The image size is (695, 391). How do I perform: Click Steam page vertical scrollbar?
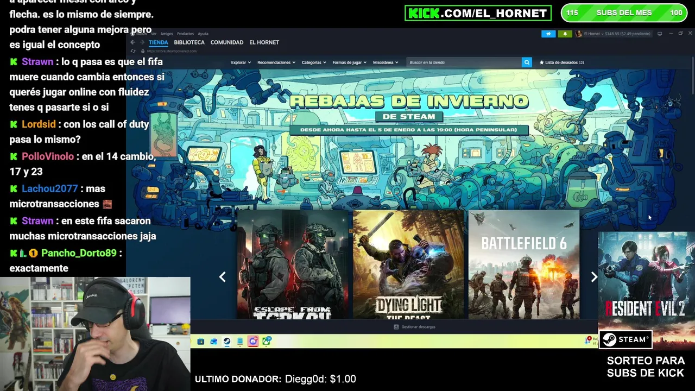[692, 76]
